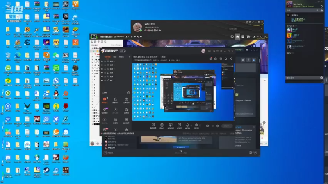This screenshot has height=184, width=328.
Task: Open Steam friends list settings gear
Action: tap(322, 6)
